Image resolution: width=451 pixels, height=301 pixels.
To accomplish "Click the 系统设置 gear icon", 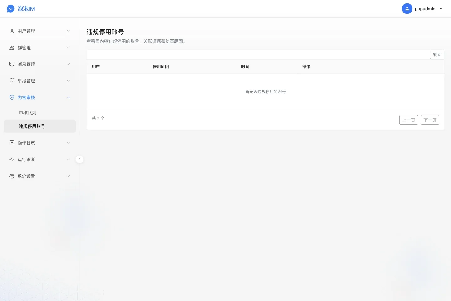I will coord(12,176).
